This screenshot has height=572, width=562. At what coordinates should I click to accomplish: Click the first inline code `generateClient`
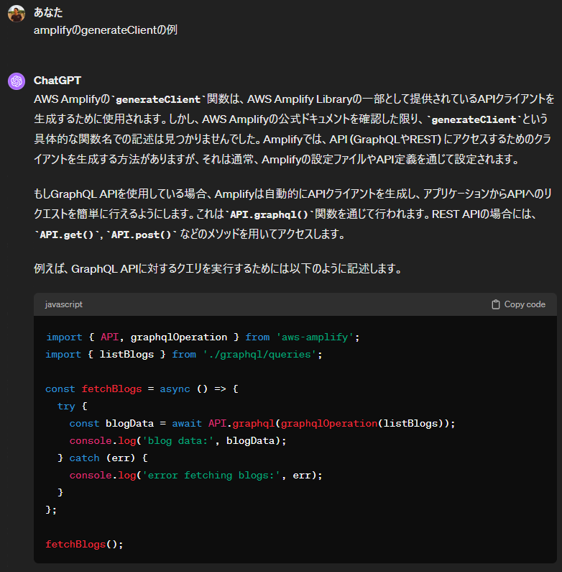[158, 99]
